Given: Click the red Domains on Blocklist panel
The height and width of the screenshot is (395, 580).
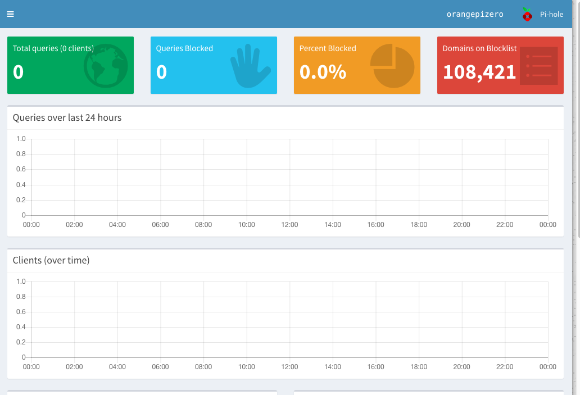Looking at the screenshot, I should (500, 65).
